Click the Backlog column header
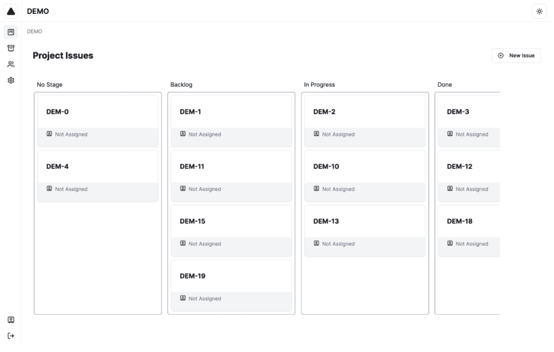The width and height of the screenshot is (554, 352). point(181,84)
